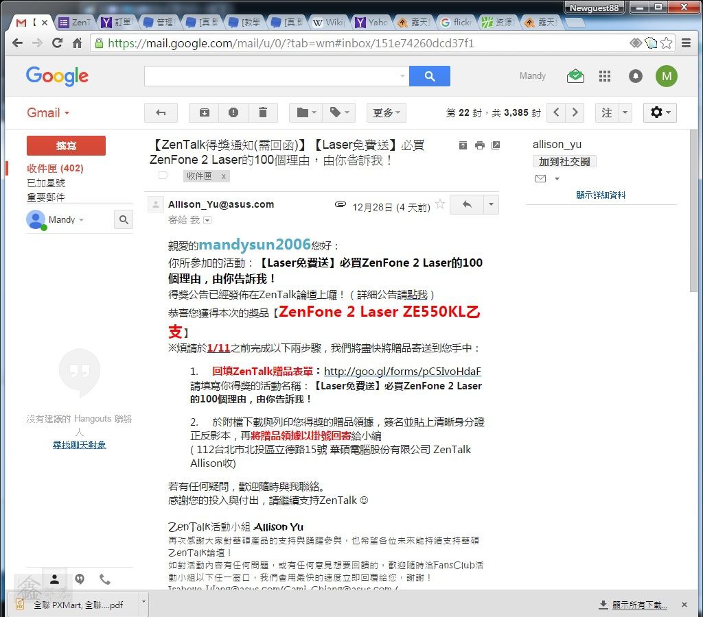Viewport: 703px width, 617px height.
Task: Close the downloads bar
Action: click(x=684, y=605)
